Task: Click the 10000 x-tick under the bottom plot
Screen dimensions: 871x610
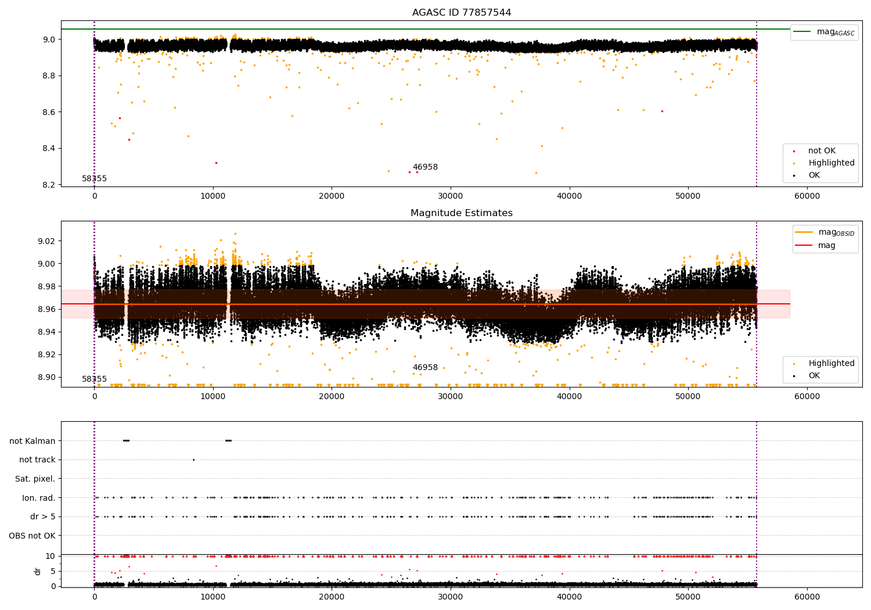Action: tap(213, 597)
